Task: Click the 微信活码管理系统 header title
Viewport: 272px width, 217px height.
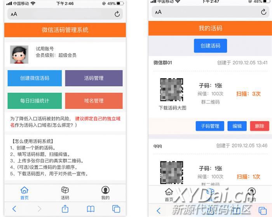Action: pos(65,30)
